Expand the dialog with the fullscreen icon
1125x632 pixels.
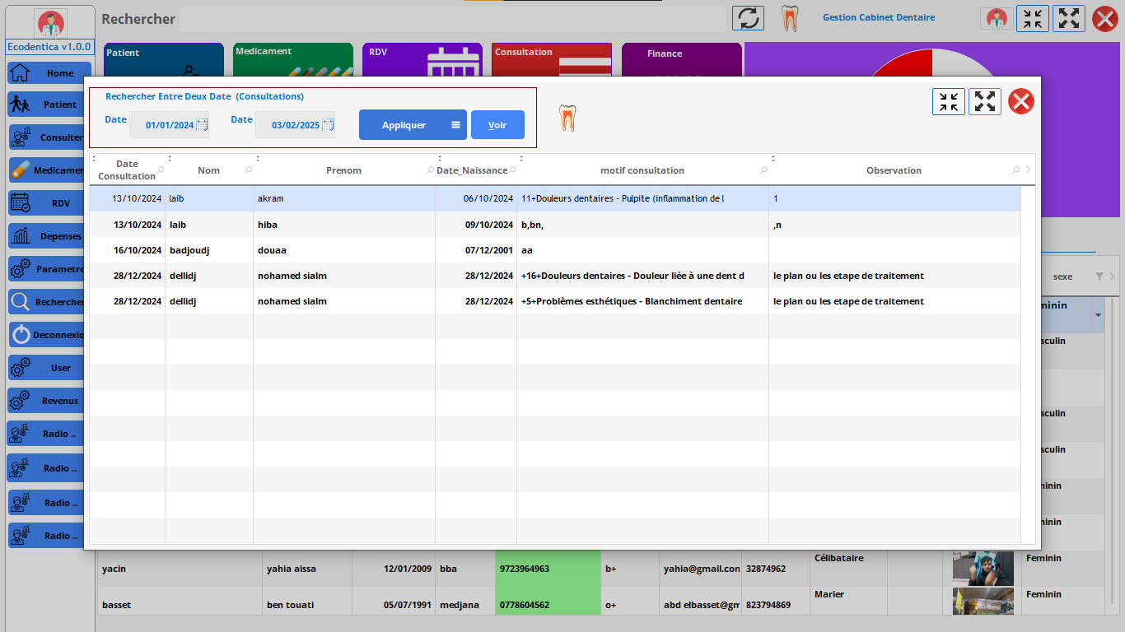click(x=984, y=102)
